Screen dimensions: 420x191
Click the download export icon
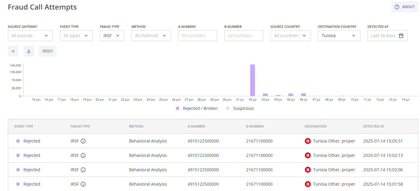point(29,51)
